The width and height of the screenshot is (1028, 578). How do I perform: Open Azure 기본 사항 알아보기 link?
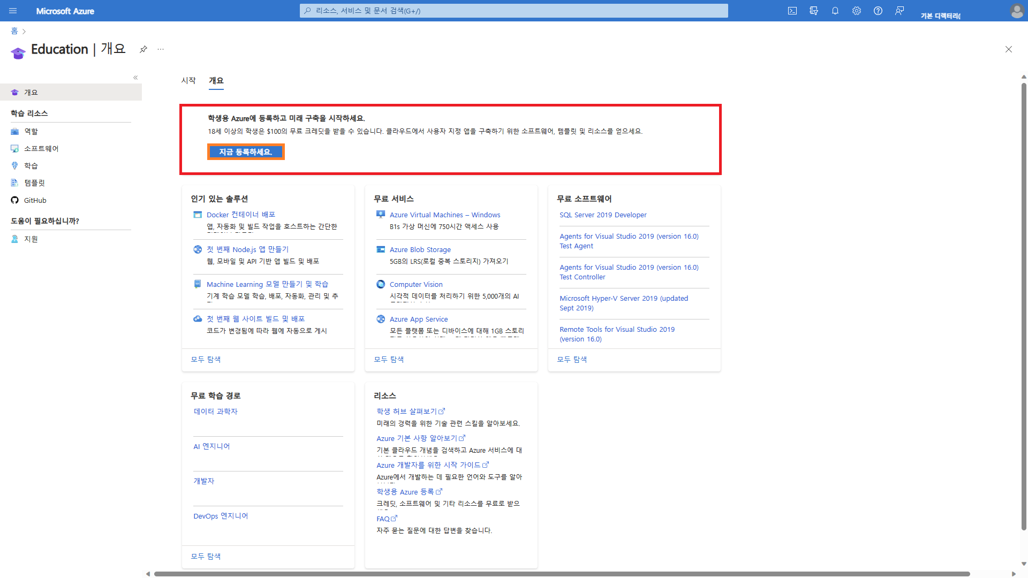click(x=421, y=438)
